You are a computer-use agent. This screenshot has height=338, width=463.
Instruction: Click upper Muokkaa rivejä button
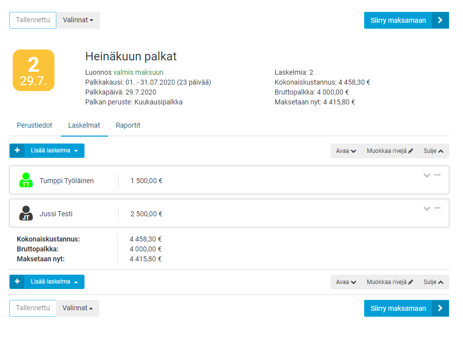[x=390, y=151]
